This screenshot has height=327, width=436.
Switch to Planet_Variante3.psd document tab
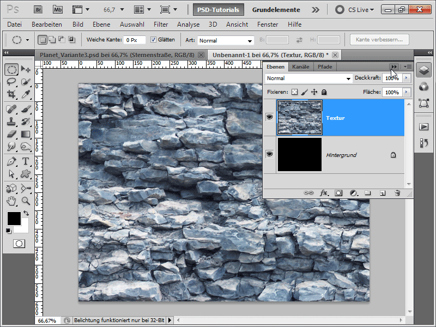[117, 55]
